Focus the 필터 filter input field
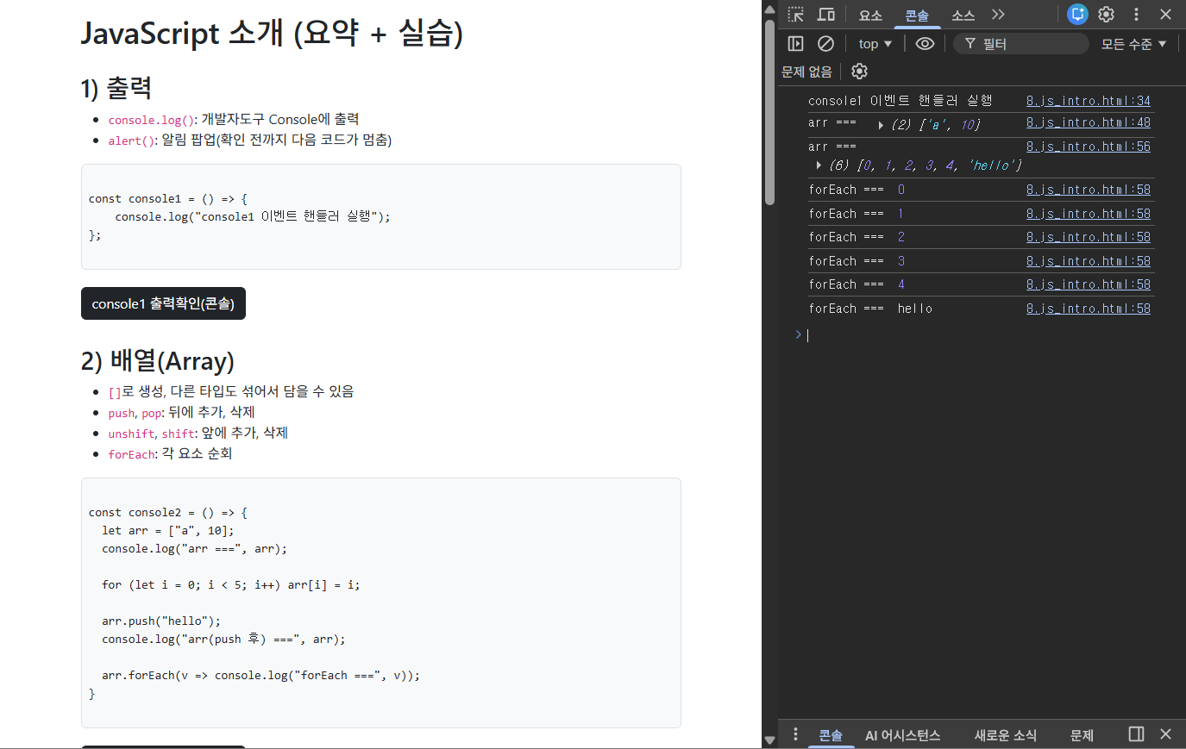The height and width of the screenshot is (749, 1186). [x=1021, y=44]
